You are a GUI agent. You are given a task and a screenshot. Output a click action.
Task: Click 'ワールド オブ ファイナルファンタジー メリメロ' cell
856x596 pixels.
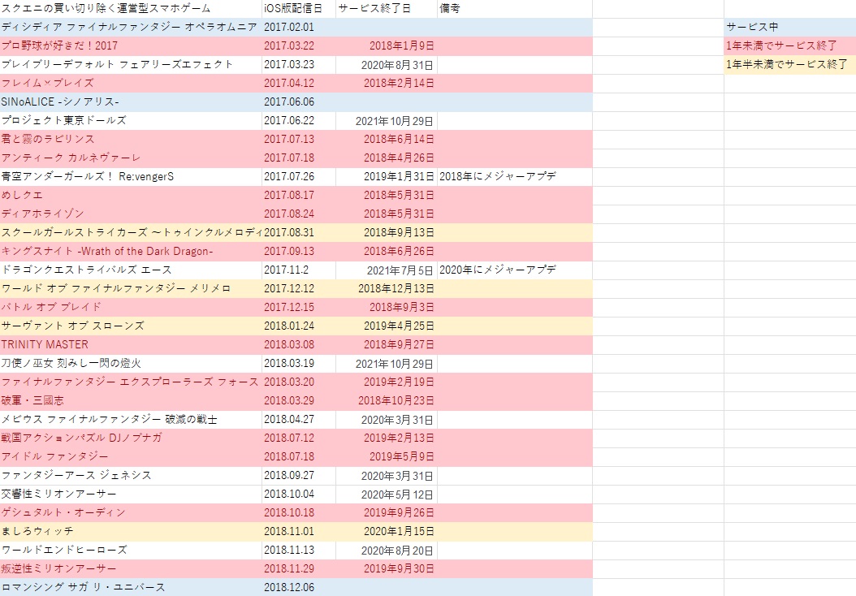pos(131,288)
